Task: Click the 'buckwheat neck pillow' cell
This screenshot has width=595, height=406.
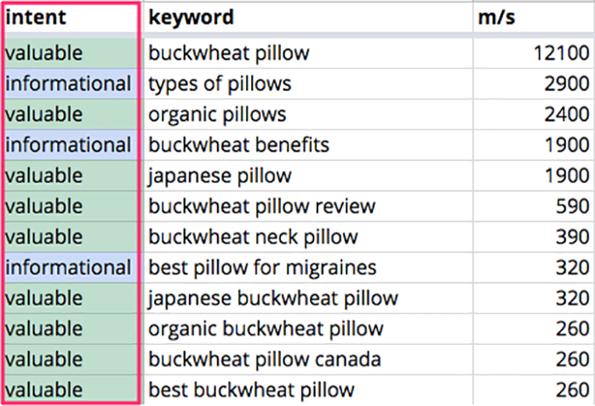Action: click(308, 237)
